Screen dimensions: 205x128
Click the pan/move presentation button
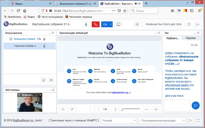tap(156, 110)
